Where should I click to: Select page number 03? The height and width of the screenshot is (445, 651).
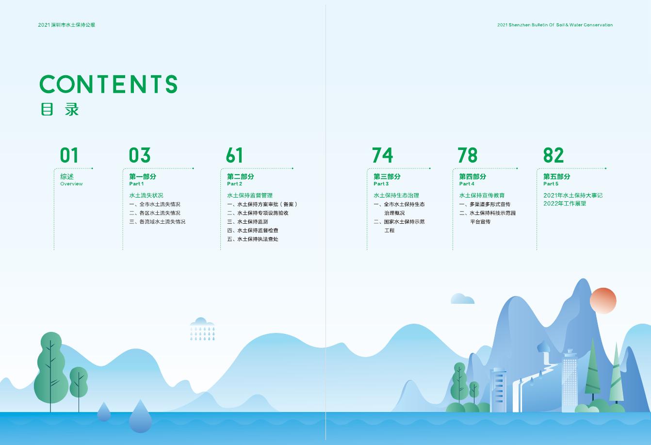tap(140, 155)
